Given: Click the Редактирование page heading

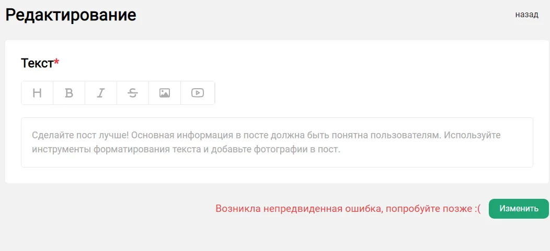Looking at the screenshot, I should (x=71, y=15).
